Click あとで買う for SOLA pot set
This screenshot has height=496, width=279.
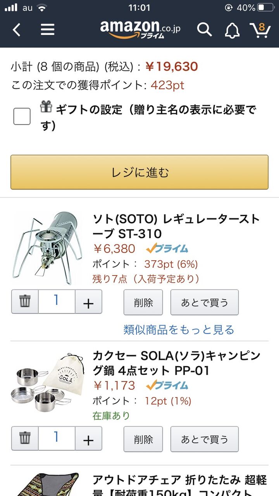205,439
